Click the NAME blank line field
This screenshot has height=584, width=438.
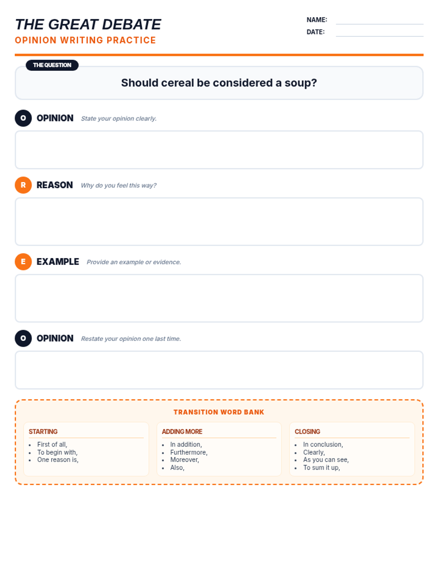tap(380, 20)
